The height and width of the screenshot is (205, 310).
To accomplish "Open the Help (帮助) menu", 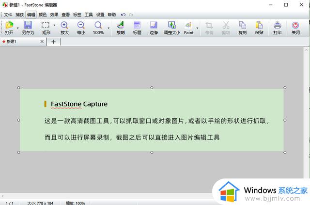I will 112,15.
